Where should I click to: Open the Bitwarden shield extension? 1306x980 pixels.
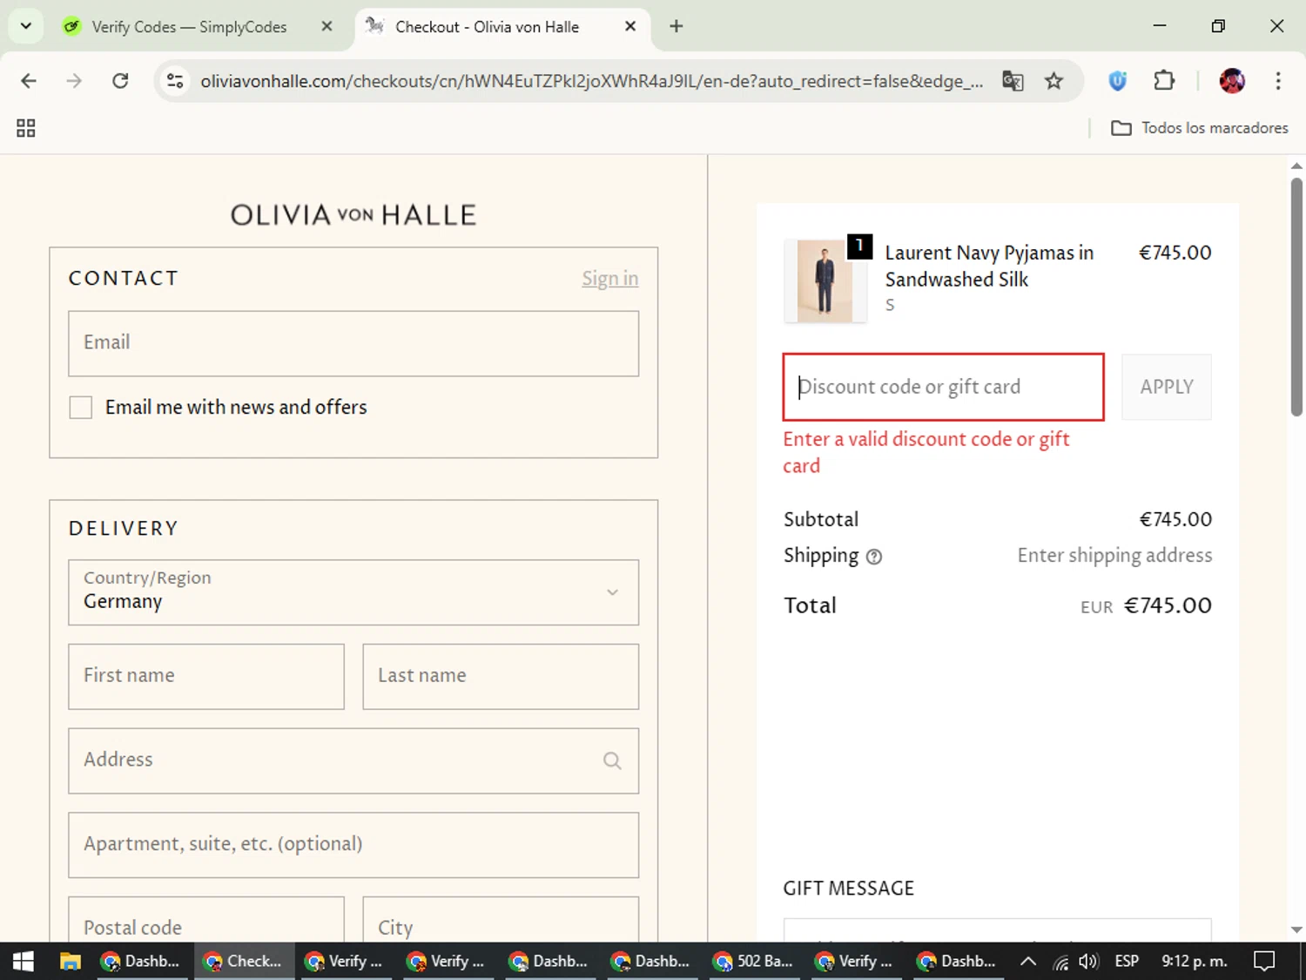[1118, 81]
